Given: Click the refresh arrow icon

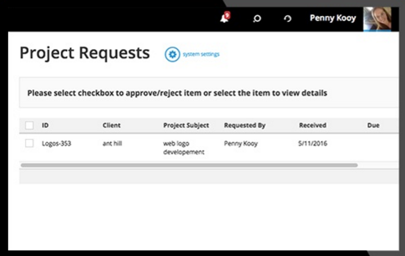Looking at the screenshot, I should pos(287,19).
